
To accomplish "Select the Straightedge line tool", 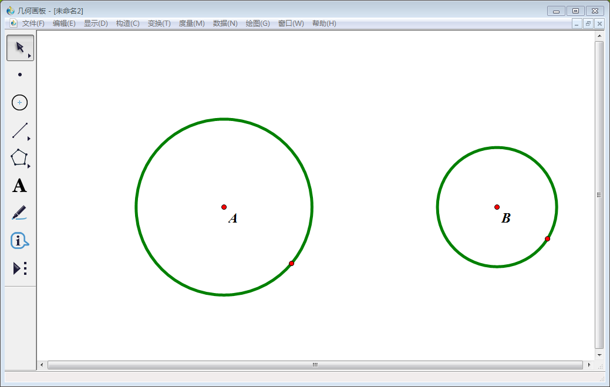I will (20, 131).
